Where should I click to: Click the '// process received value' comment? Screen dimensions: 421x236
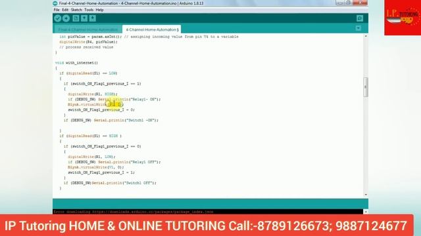tap(86, 47)
